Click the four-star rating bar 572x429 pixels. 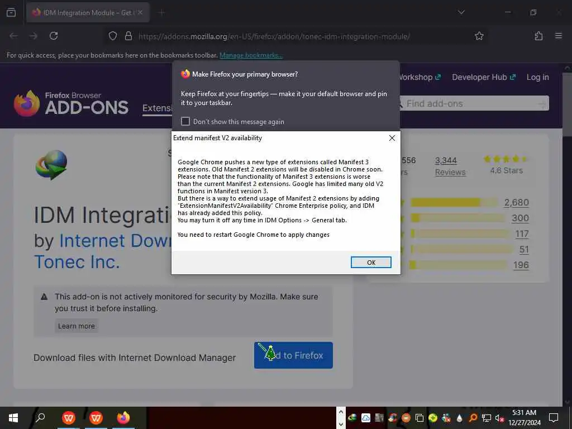[459, 218]
